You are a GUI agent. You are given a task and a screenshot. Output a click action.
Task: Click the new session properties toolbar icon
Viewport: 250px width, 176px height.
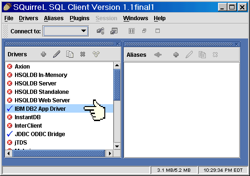pyautogui.click(x=114, y=31)
